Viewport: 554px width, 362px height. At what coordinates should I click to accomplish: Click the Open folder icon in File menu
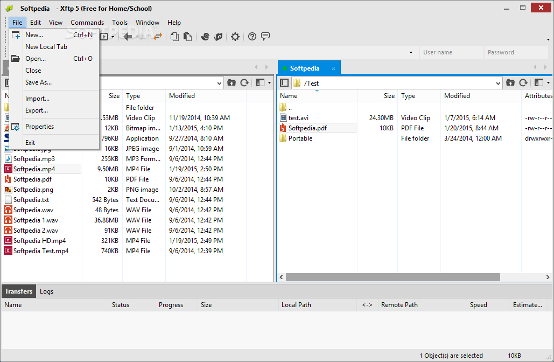pos(15,59)
